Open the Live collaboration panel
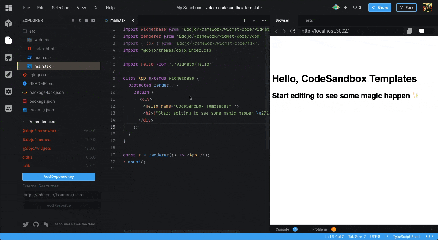Screen dimensions: 438x240 coord(9,108)
